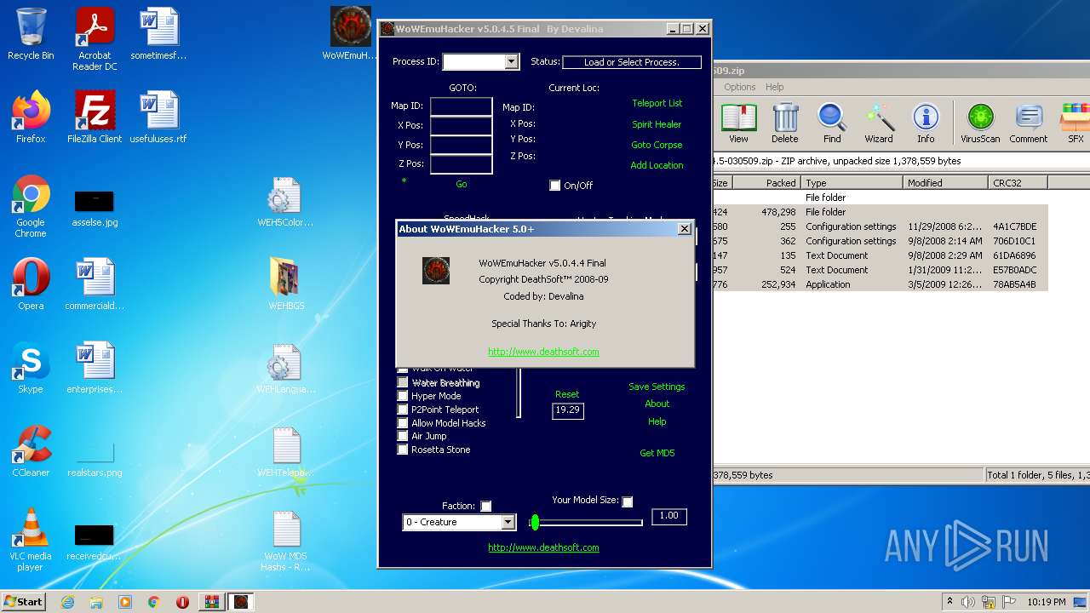
Task: Click Spirit Healer link
Action: pos(657,124)
